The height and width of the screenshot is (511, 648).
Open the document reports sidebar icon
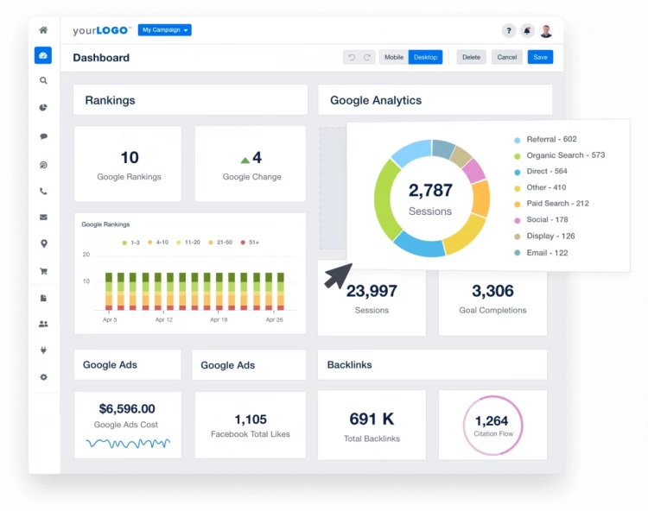click(x=43, y=298)
